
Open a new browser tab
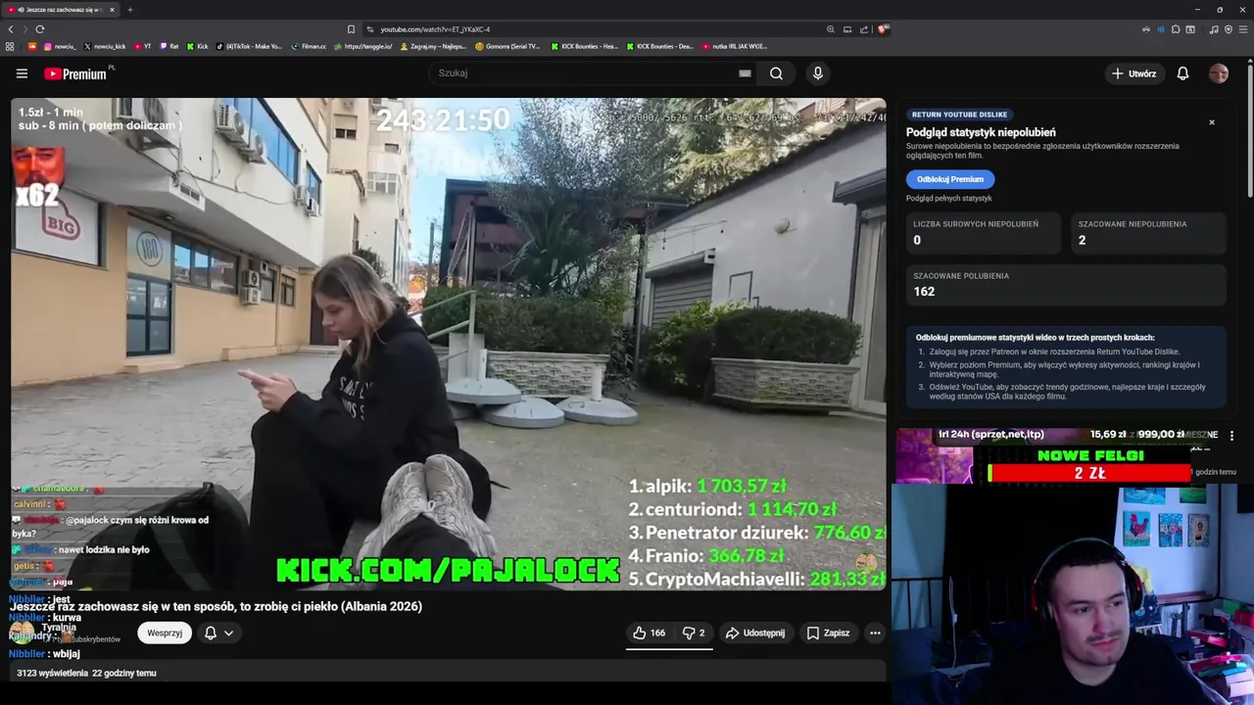point(129,10)
